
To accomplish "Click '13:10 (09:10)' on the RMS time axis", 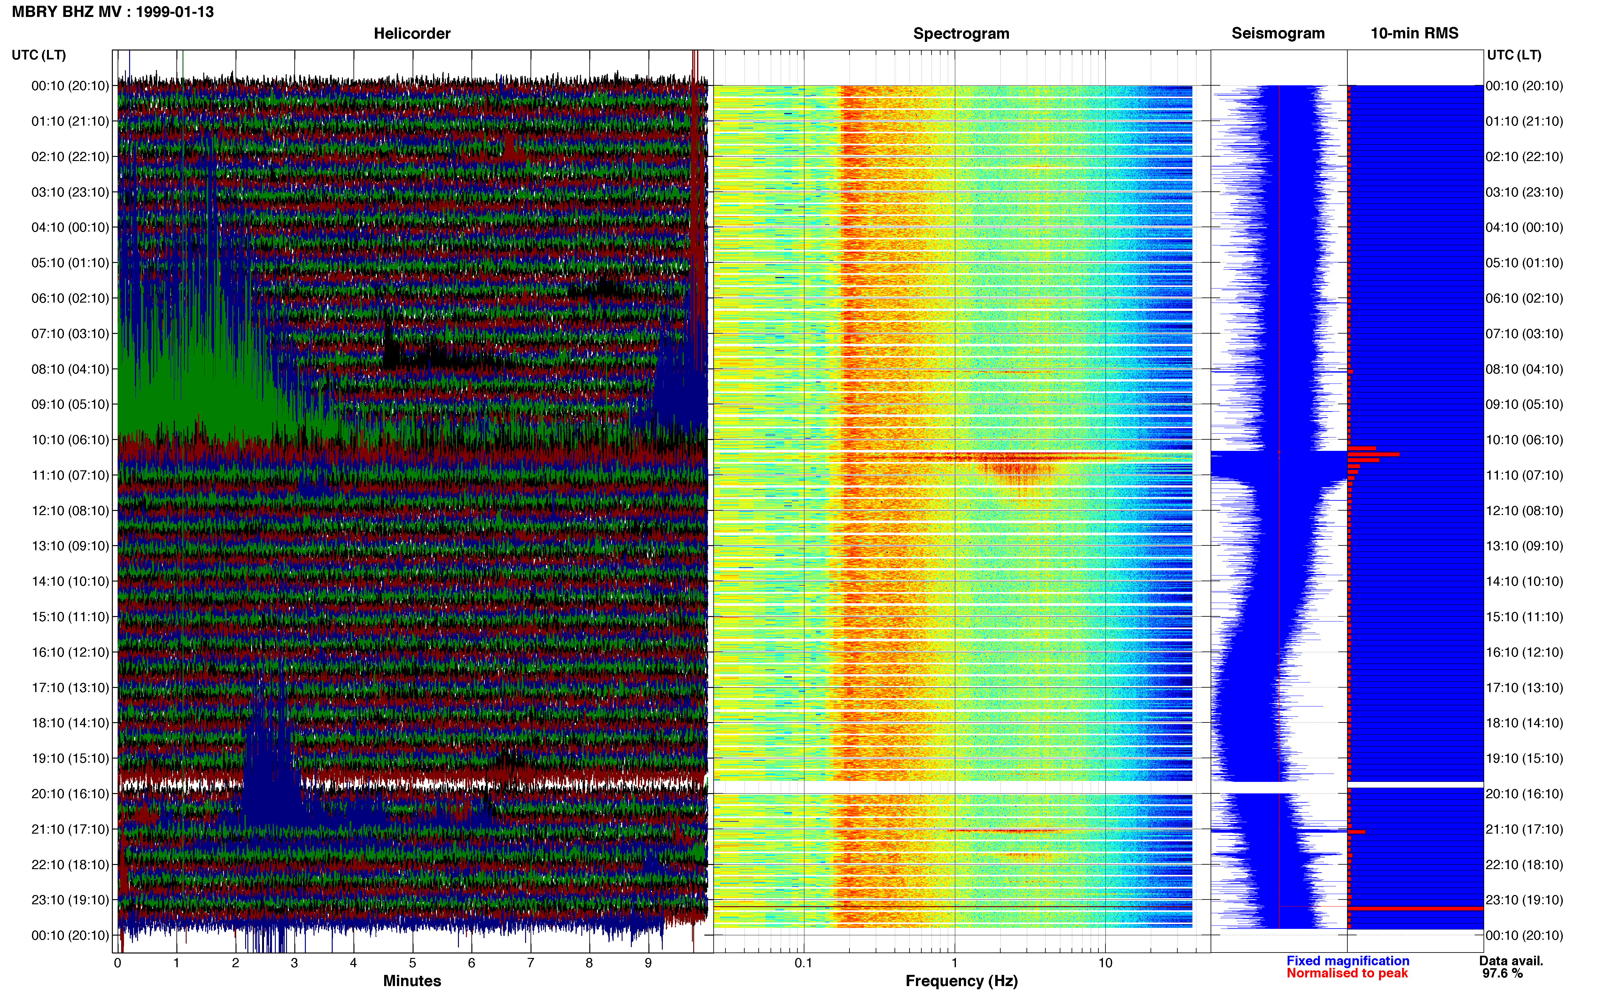I will pyautogui.click(x=1524, y=546).
